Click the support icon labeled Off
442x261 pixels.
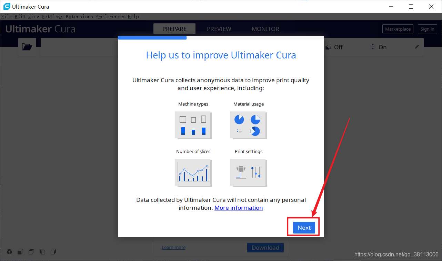pyautogui.click(x=329, y=47)
